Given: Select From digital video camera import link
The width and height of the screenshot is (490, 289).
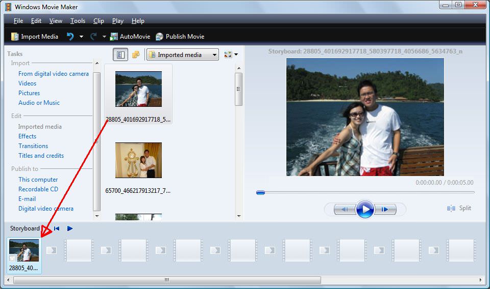Looking at the screenshot, I should pyautogui.click(x=54, y=74).
